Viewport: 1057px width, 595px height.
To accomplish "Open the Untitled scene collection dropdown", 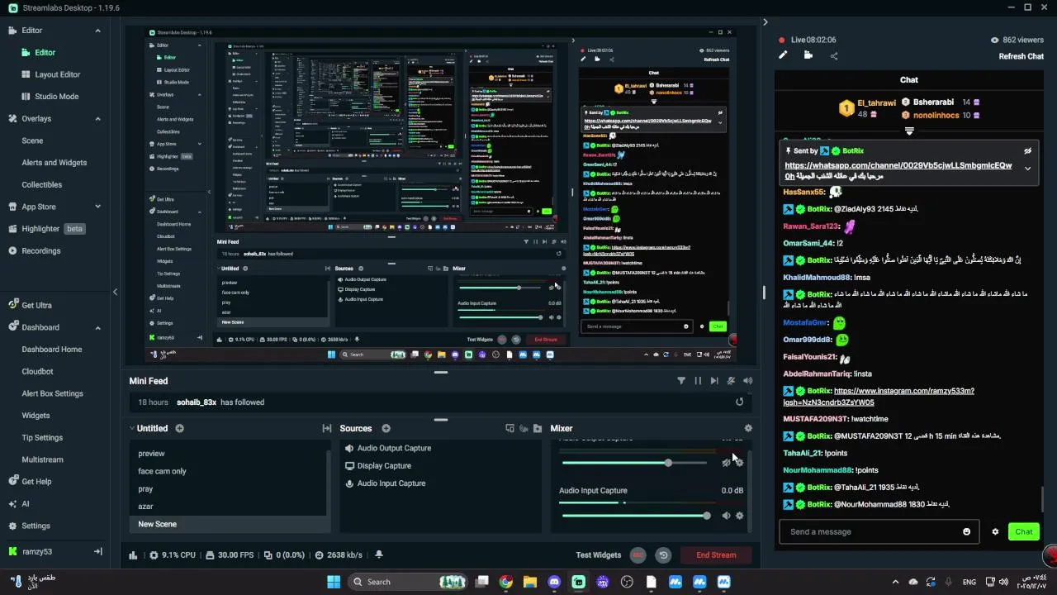I will tap(132, 428).
